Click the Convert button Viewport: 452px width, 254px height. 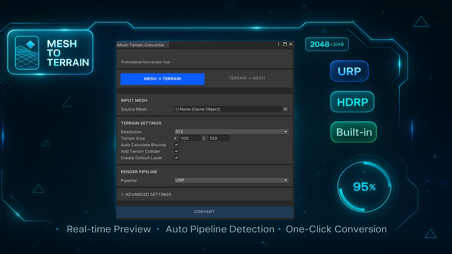pyautogui.click(x=205, y=212)
